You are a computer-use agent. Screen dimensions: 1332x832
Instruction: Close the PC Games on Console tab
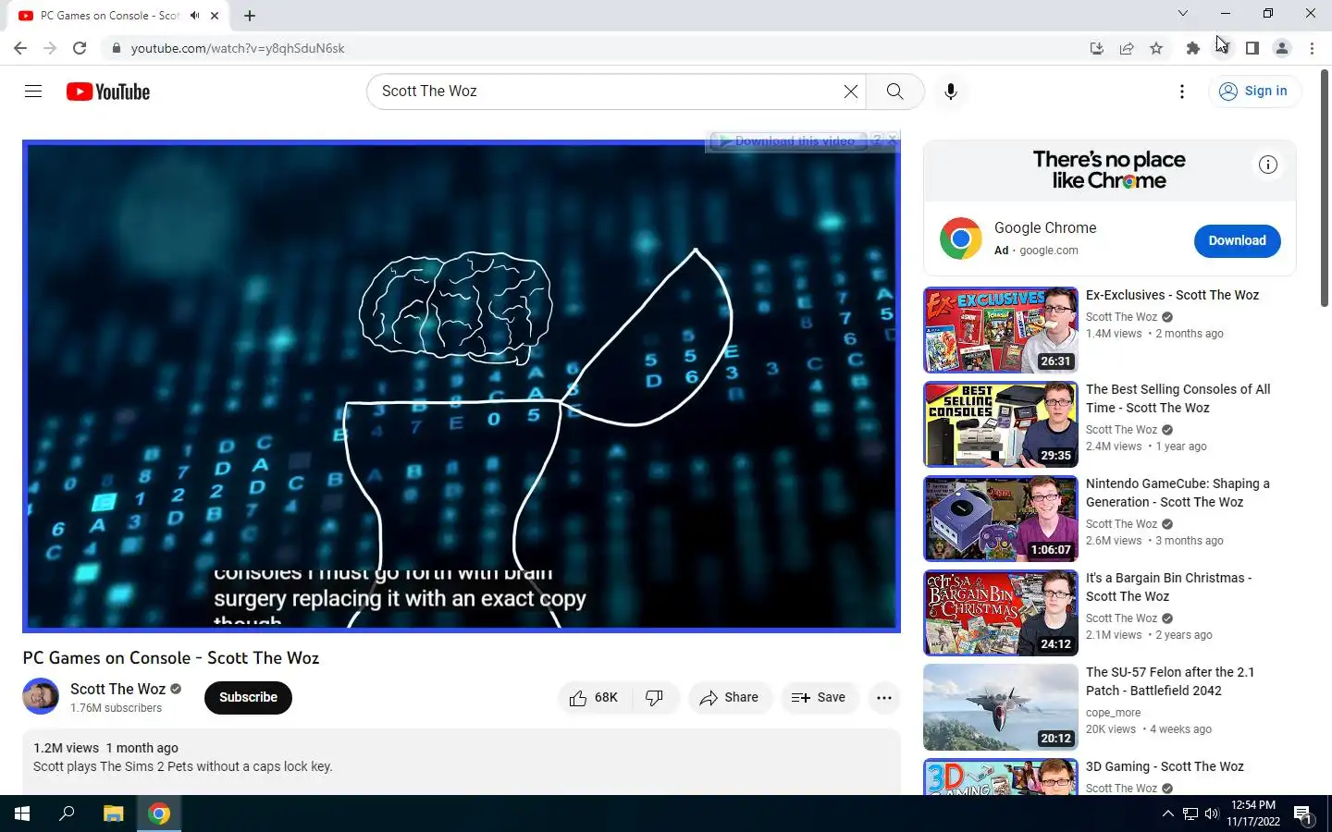[215, 16]
